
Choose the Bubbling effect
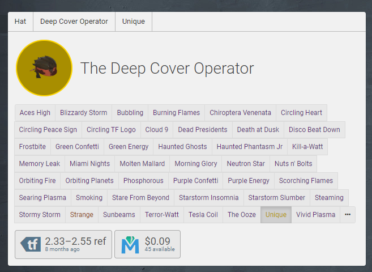click(x=130, y=113)
